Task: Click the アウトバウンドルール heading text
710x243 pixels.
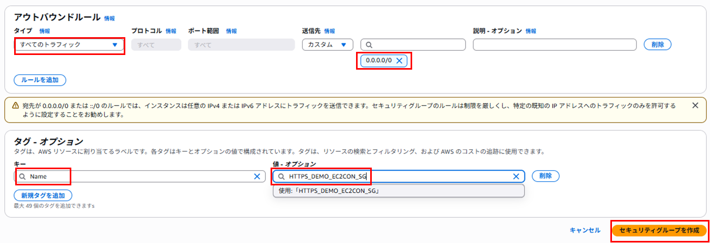Action: point(57,17)
